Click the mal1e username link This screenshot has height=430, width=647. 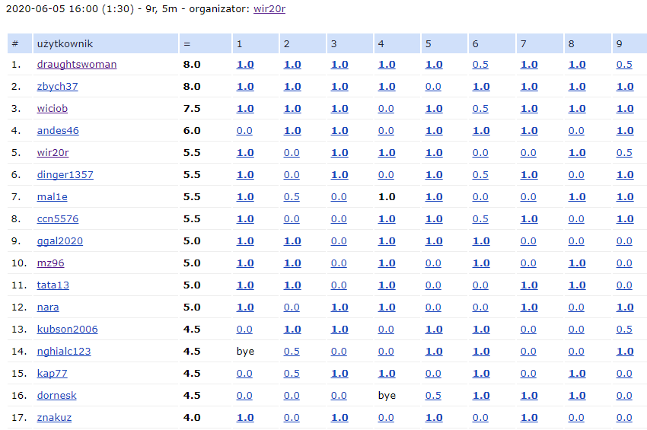click(x=52, y=197)
